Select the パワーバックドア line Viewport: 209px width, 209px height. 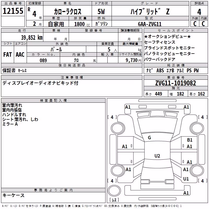coord(160,59)
